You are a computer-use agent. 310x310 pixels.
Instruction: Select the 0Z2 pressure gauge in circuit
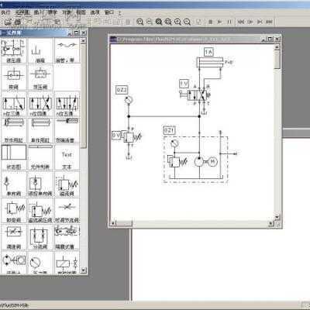pyautogui.click(x=129, y=100)
